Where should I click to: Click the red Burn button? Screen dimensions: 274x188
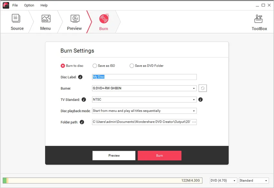click(x=159, y=155)
